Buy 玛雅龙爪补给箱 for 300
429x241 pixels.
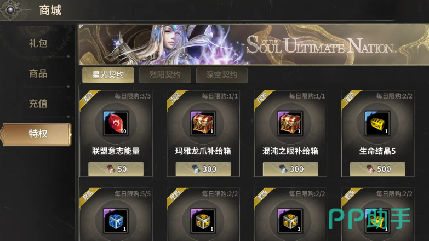(x=203, y=169)
